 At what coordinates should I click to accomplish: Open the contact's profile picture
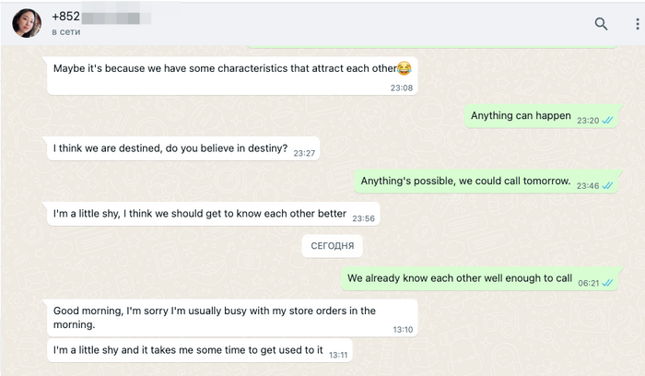coord(27,23)
